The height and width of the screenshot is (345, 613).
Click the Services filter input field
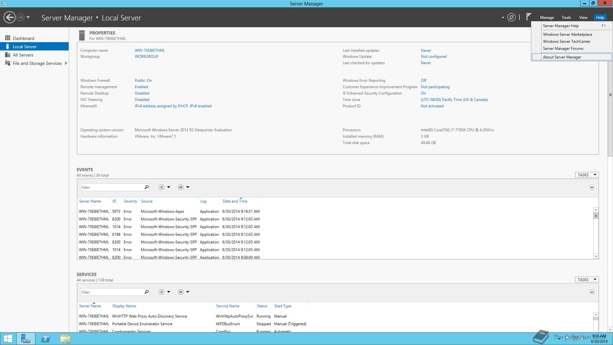[x=112, y=292]
